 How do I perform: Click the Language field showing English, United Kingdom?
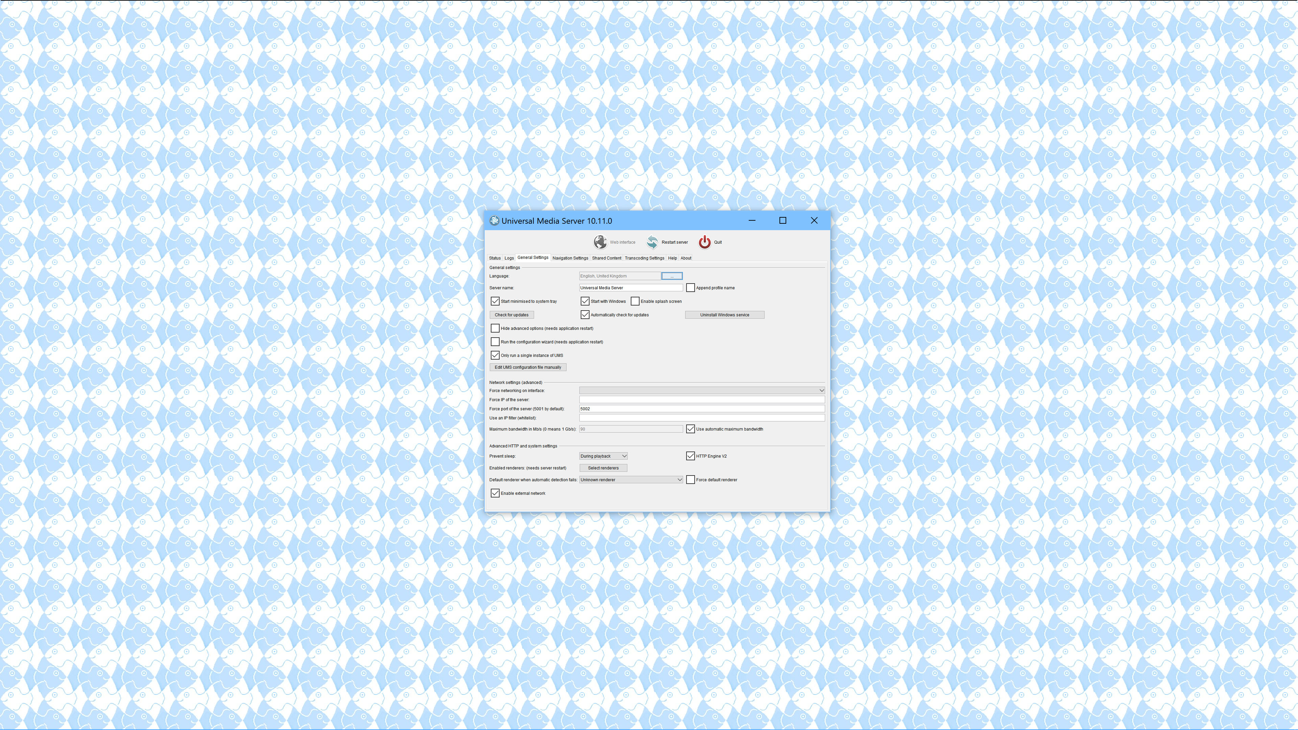(x=620, y=276)
